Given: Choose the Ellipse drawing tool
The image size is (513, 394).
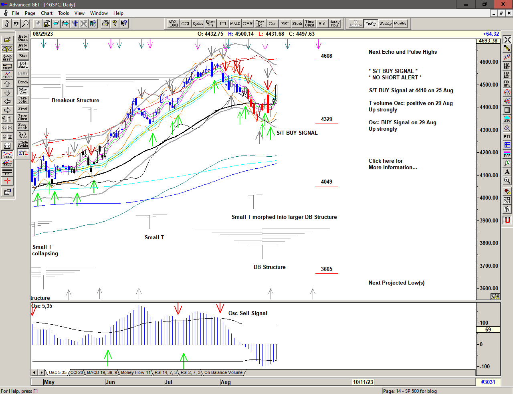Looking at the screenshot, I should point(507,119).
